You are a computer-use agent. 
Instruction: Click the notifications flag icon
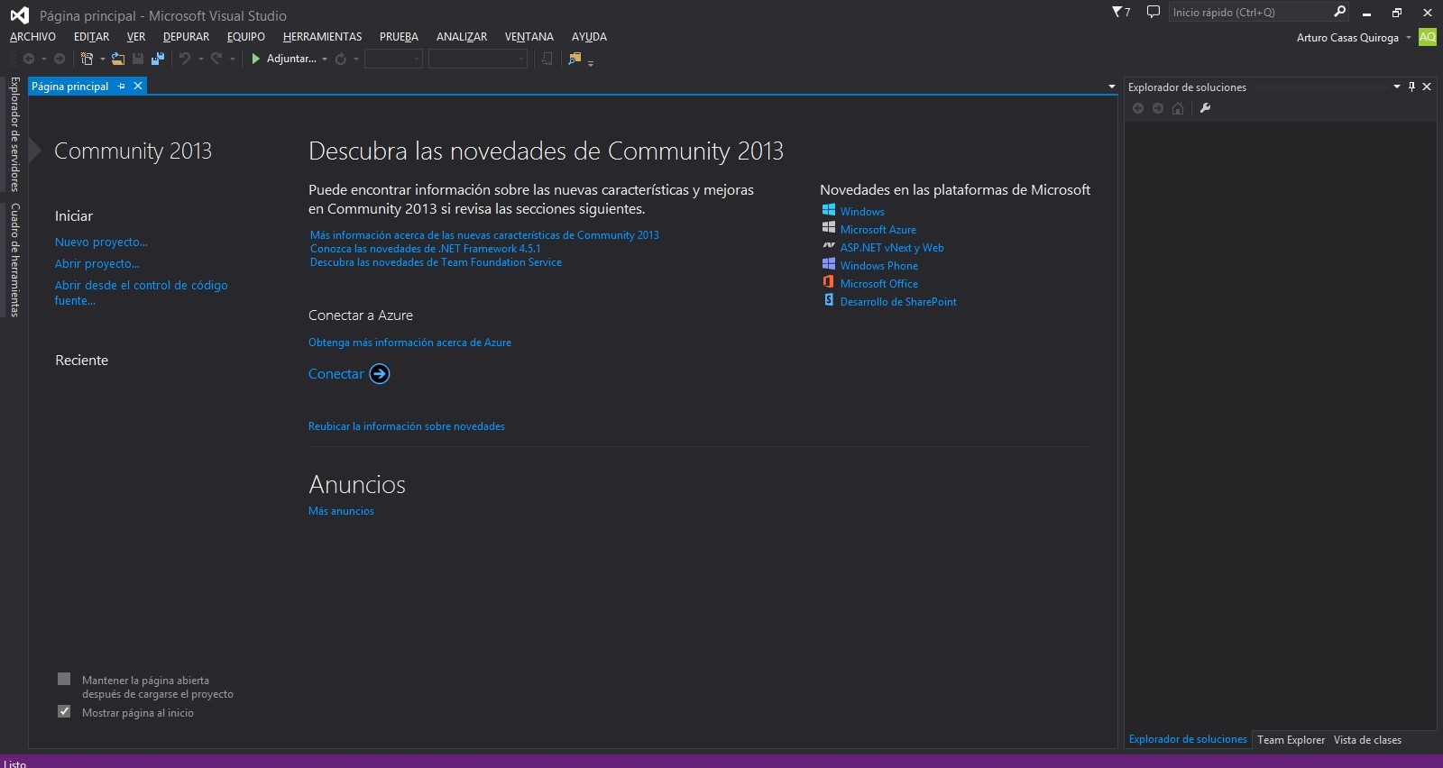[1117, 12]
